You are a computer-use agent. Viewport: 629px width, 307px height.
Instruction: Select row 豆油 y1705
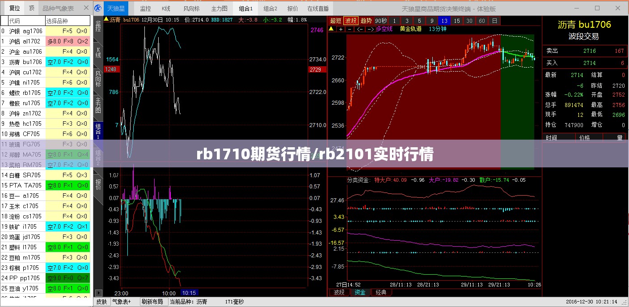pyautogui.click(x=45, y=288)
